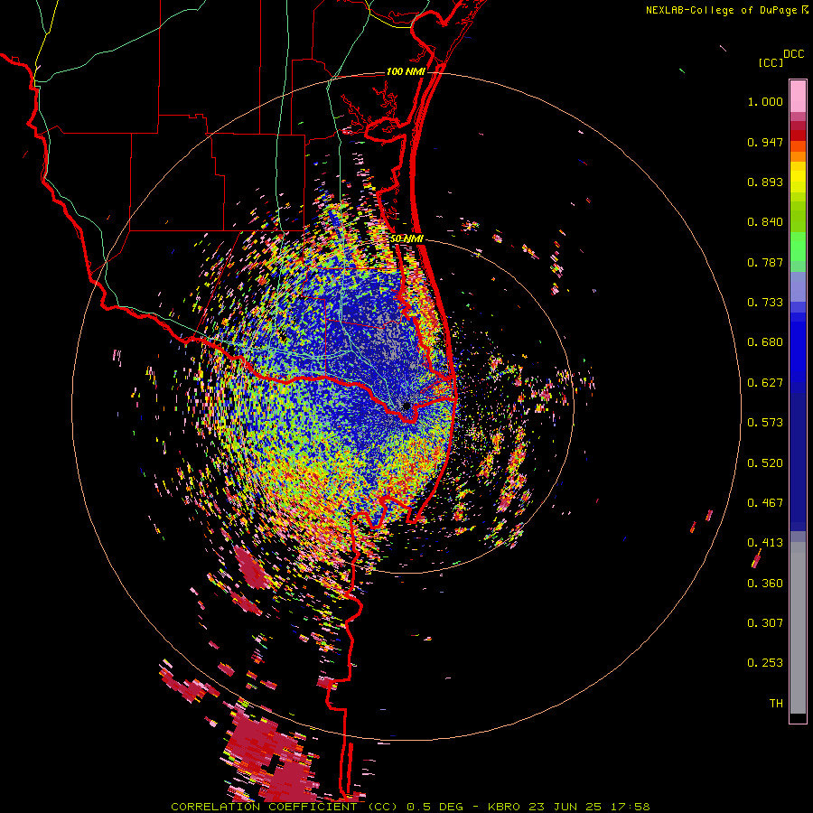Click the 0.467 scale value
The image size is (813, 813).
click(x=765, y=503)
